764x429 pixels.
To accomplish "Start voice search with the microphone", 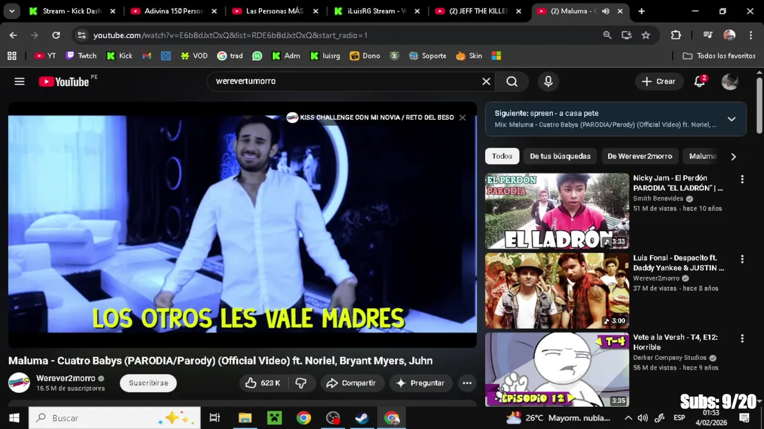I will click(548, 82).
